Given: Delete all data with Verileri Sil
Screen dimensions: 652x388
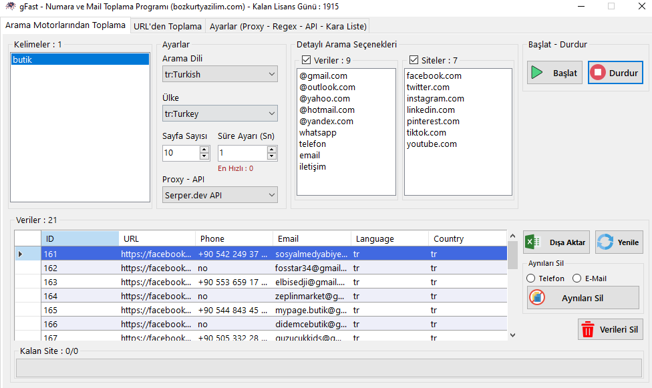Looking at the screenshot, I should point(611,329).
